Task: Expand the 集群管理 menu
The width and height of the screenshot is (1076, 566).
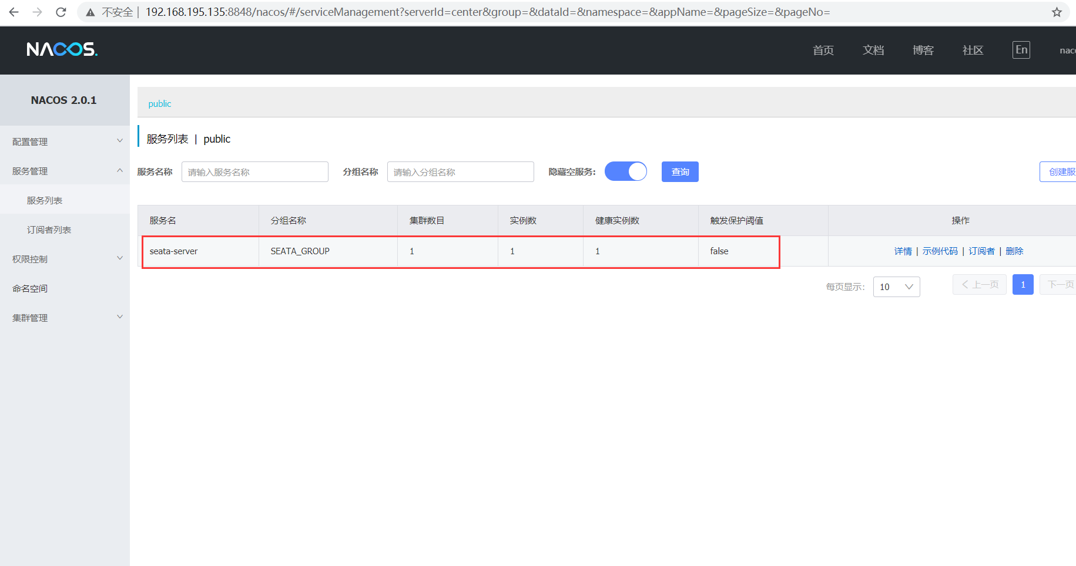Action: pos(65,318)
